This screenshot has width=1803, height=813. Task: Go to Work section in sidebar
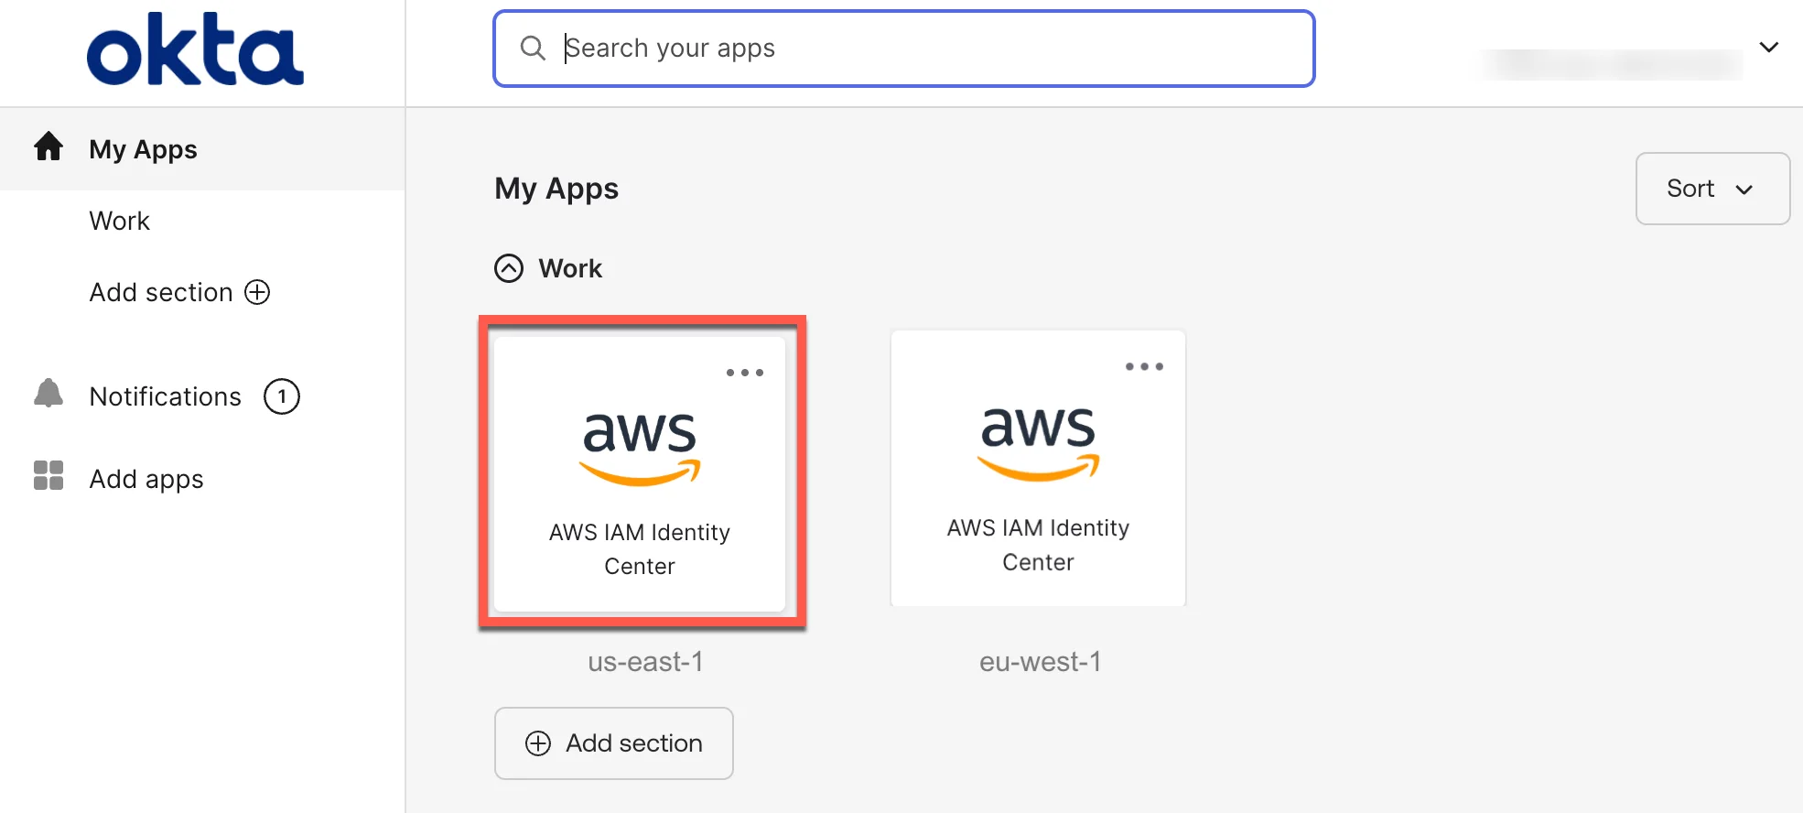click(120, 221)
